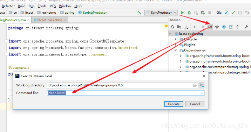Collapse the Dependencies node
The image size is (251, 132).
tap(176, 50)
